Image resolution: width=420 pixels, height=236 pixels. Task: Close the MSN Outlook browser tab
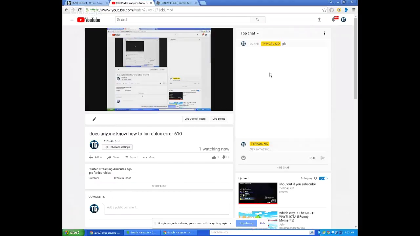106,3
